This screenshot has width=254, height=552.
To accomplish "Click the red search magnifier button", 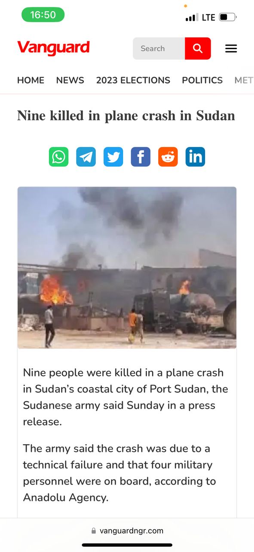I will point(198,48).
